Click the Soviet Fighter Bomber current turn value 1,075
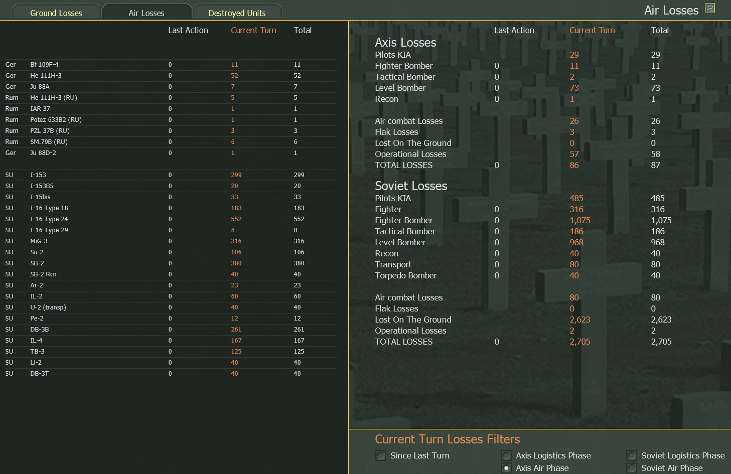Viewport: 731px width, 474px height. pos(580,220)
